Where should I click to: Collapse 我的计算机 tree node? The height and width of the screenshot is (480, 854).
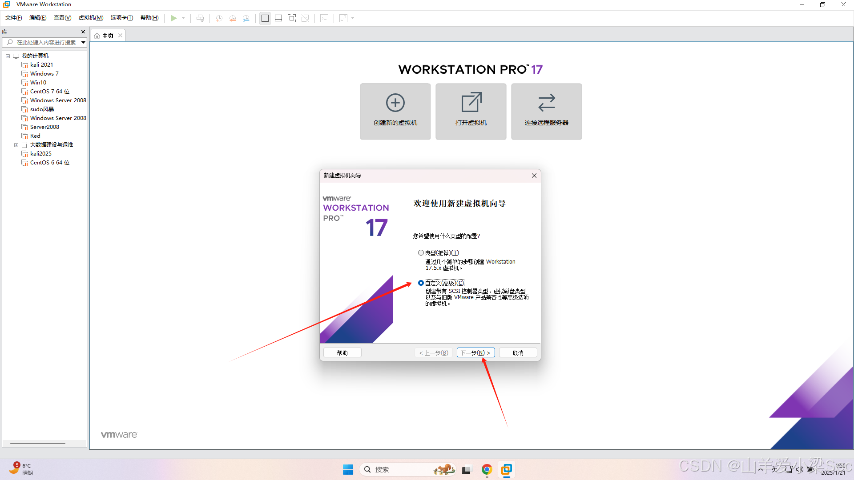tap(8, 56)
